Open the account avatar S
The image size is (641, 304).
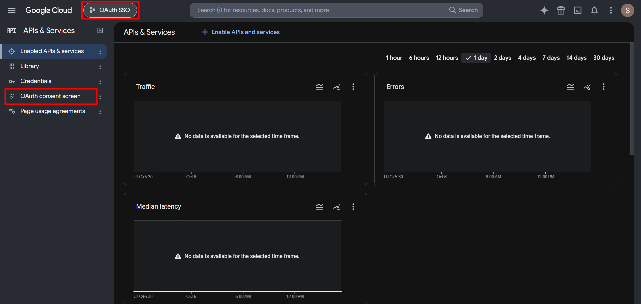click(628, 10)
